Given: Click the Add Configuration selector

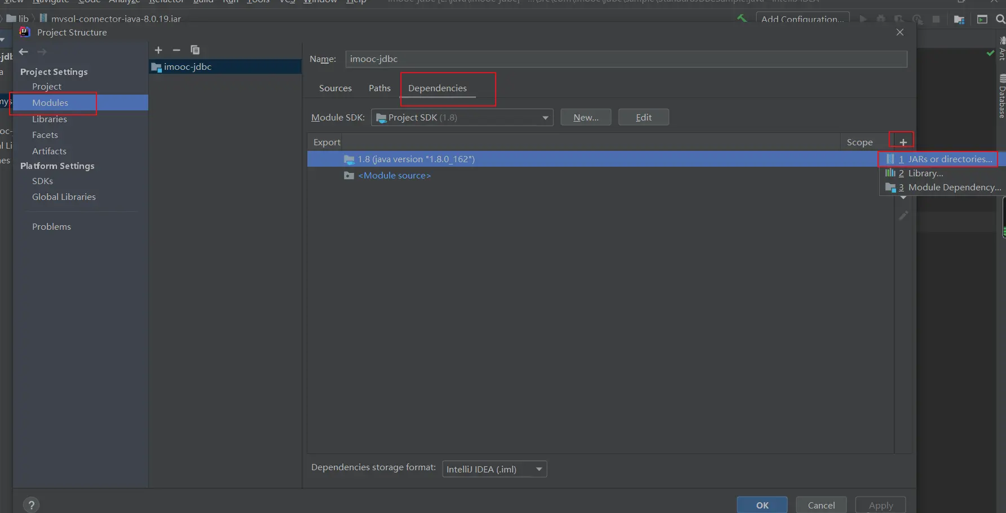Looking at the screenshot, I should tap(802, 19).
